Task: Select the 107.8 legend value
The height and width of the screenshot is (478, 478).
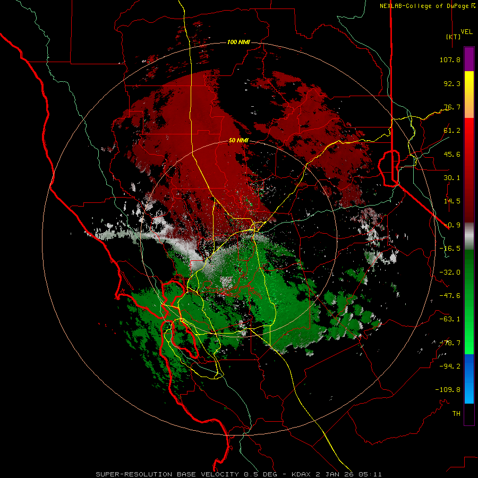Action: pyautogui.click(x=450, y=59)
